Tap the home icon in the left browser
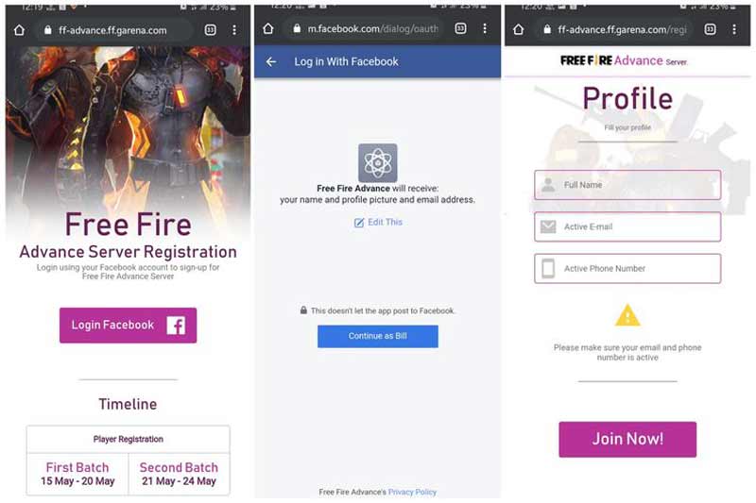756x503 pixels. pyautogui.click(x=19, y=30)
